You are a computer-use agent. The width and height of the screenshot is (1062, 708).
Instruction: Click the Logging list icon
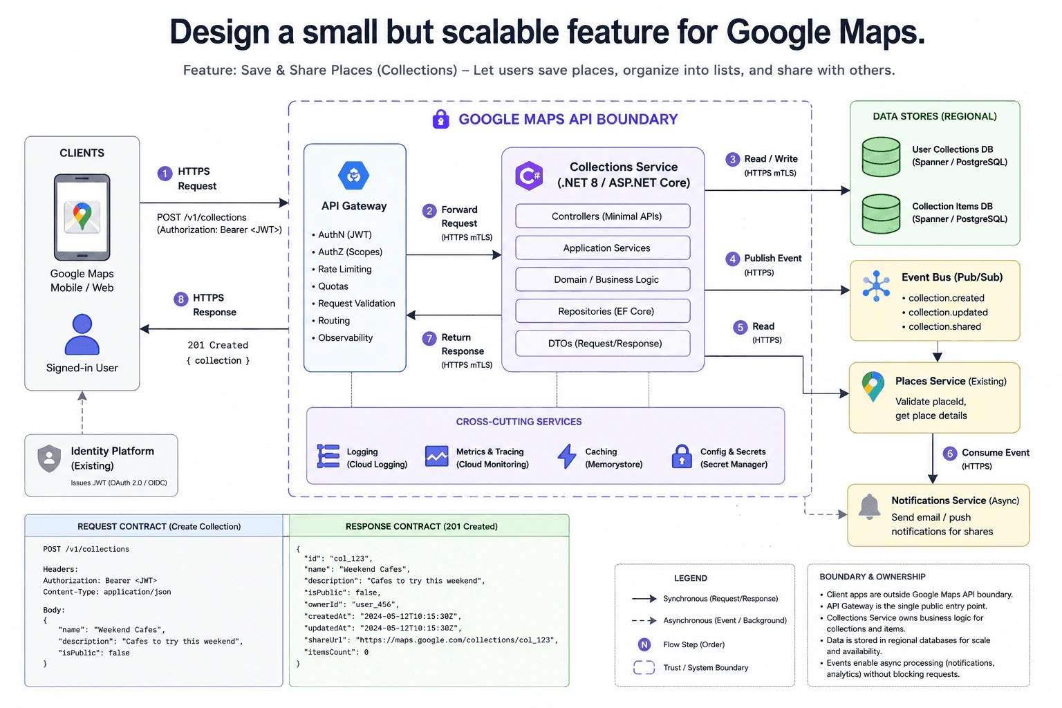[328, 456]
